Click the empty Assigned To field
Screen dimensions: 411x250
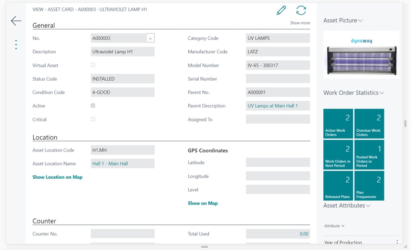coord(278,119)
